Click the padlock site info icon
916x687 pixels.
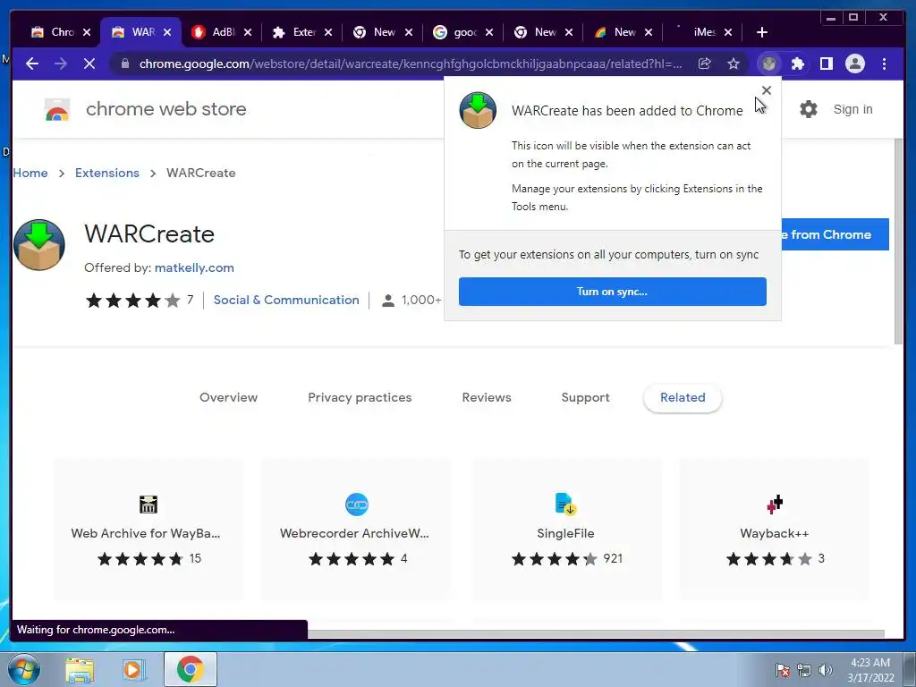(124, 64)
